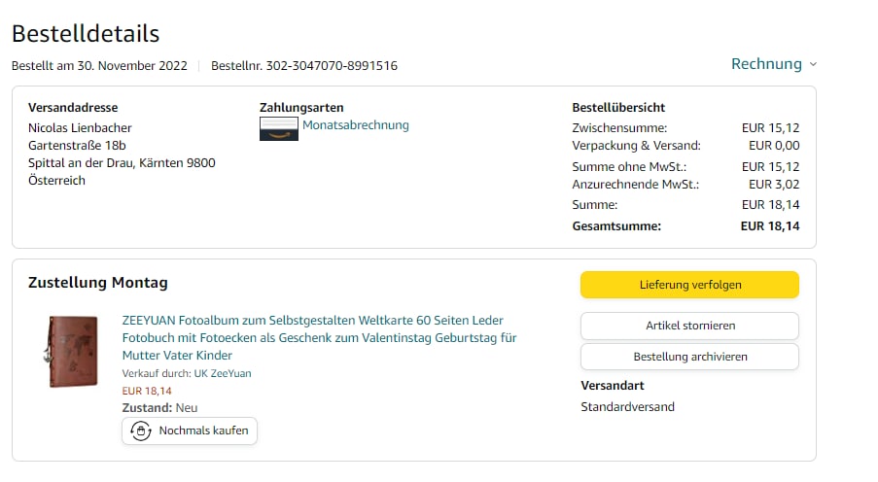Screen dimensions: 878x482
Task: Click the Amazon payment card icon
Action: pyautogui.click(x=279, y=128)
